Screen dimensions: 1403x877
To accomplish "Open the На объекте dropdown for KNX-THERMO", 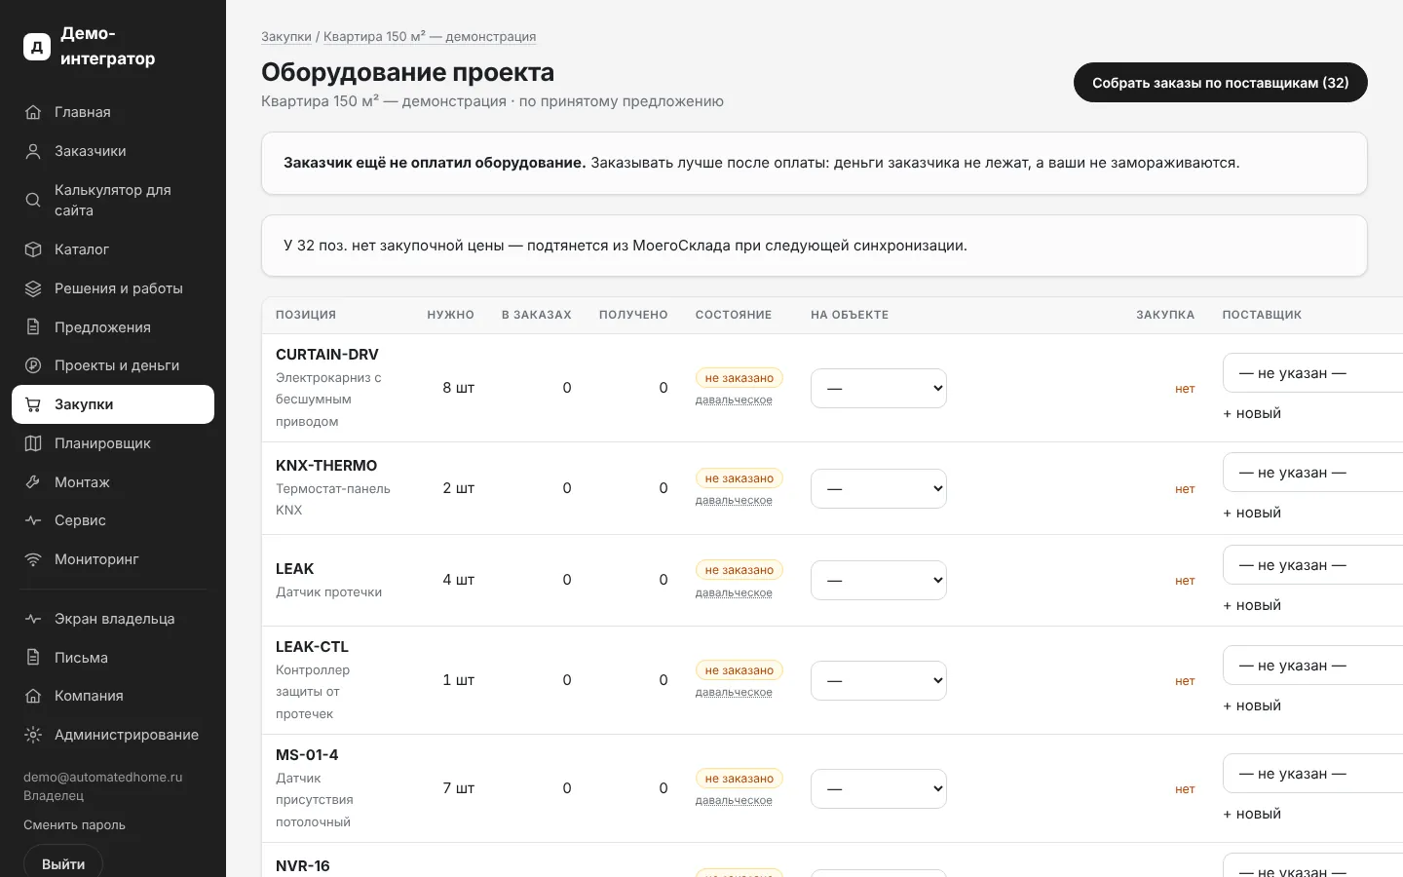I will click(x=879, y=488).
